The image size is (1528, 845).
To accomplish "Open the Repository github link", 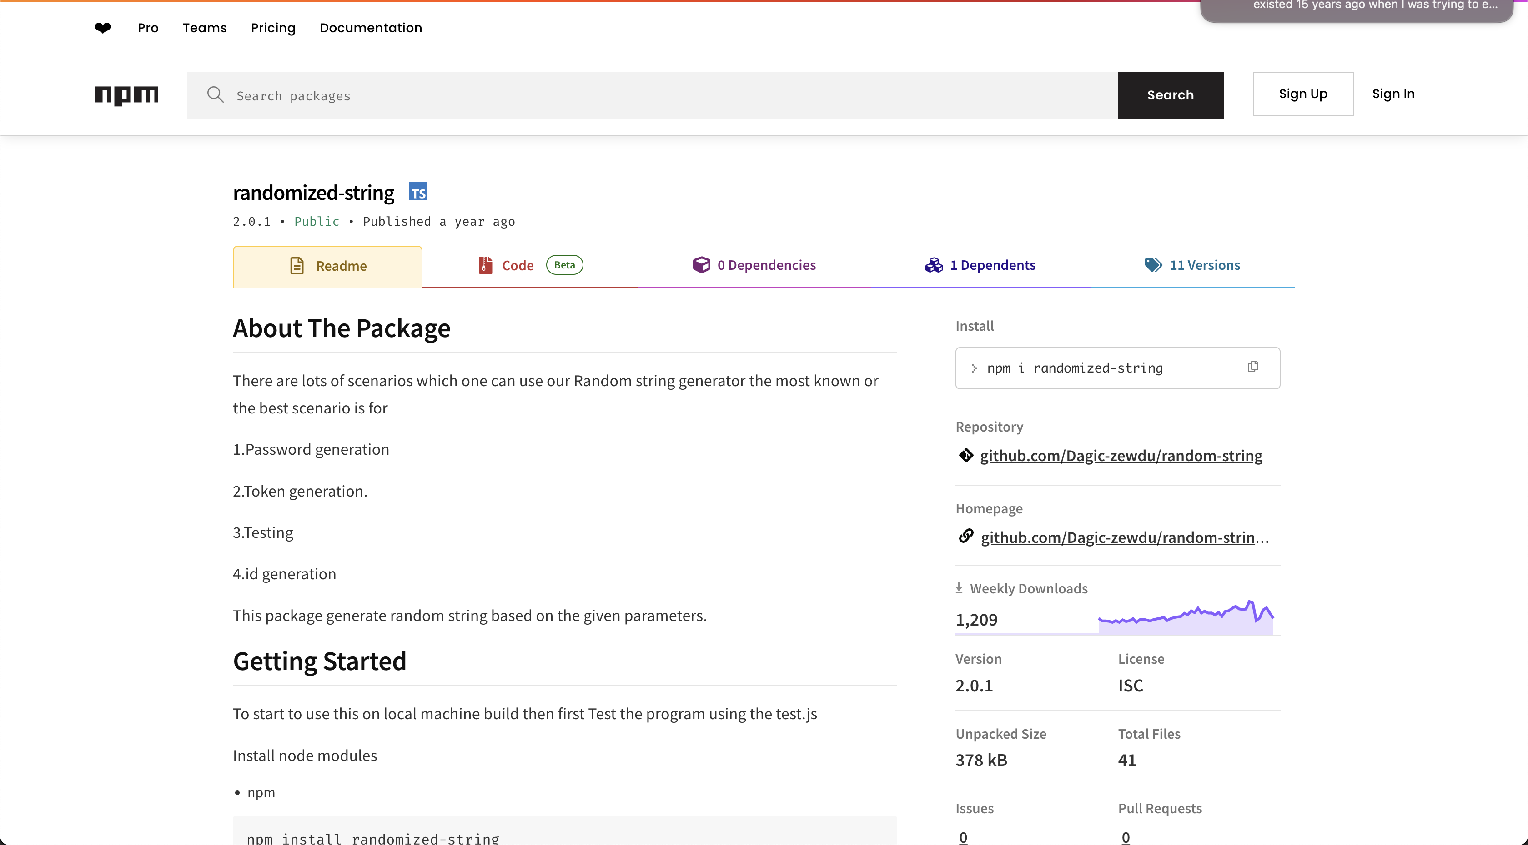I will [x=1121, y=455].
